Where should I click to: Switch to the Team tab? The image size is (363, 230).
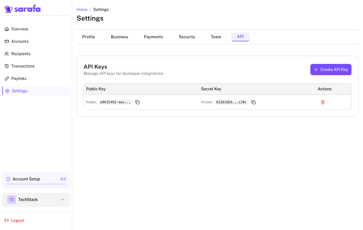coord(216,37)
